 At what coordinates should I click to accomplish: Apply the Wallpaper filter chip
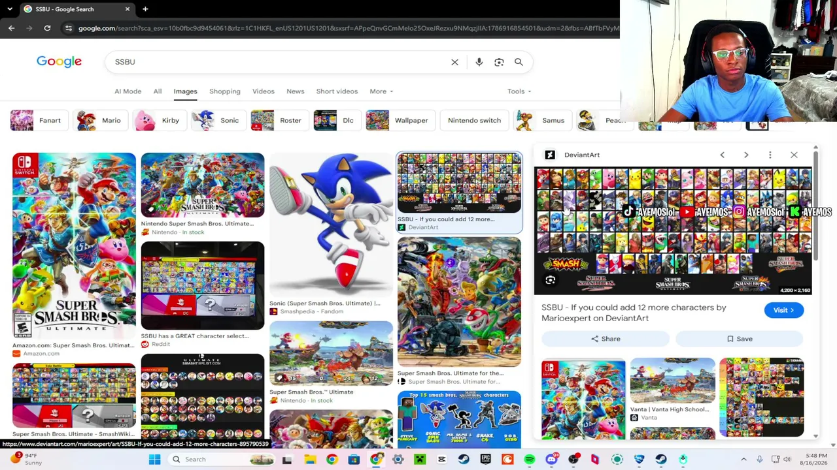[x=400, y=120]
